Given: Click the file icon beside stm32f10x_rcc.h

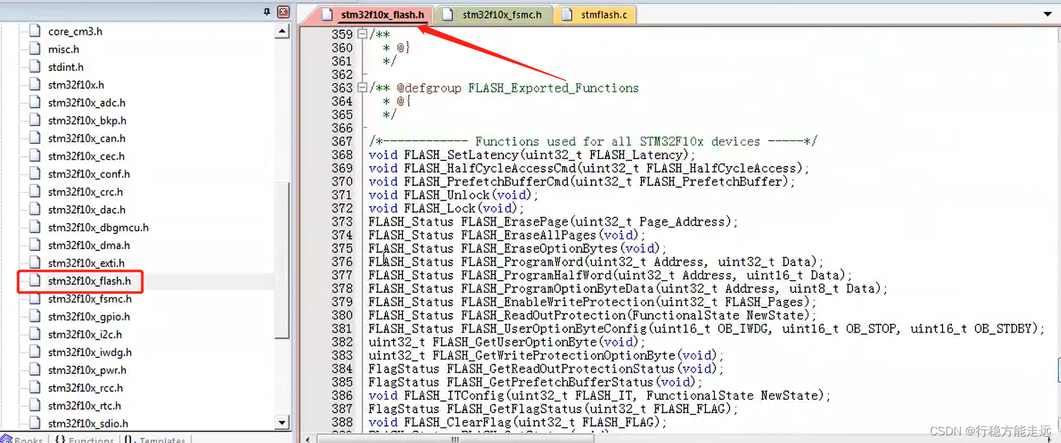Looking at the screenshot, I should point(35,387).
